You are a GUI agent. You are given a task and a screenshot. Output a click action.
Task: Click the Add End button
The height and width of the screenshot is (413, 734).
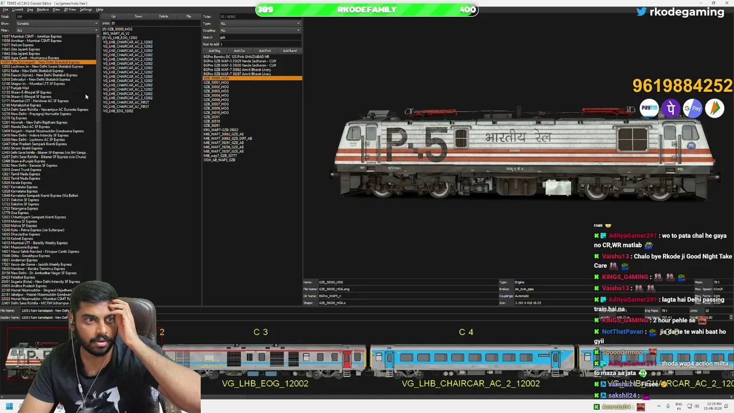265,50
